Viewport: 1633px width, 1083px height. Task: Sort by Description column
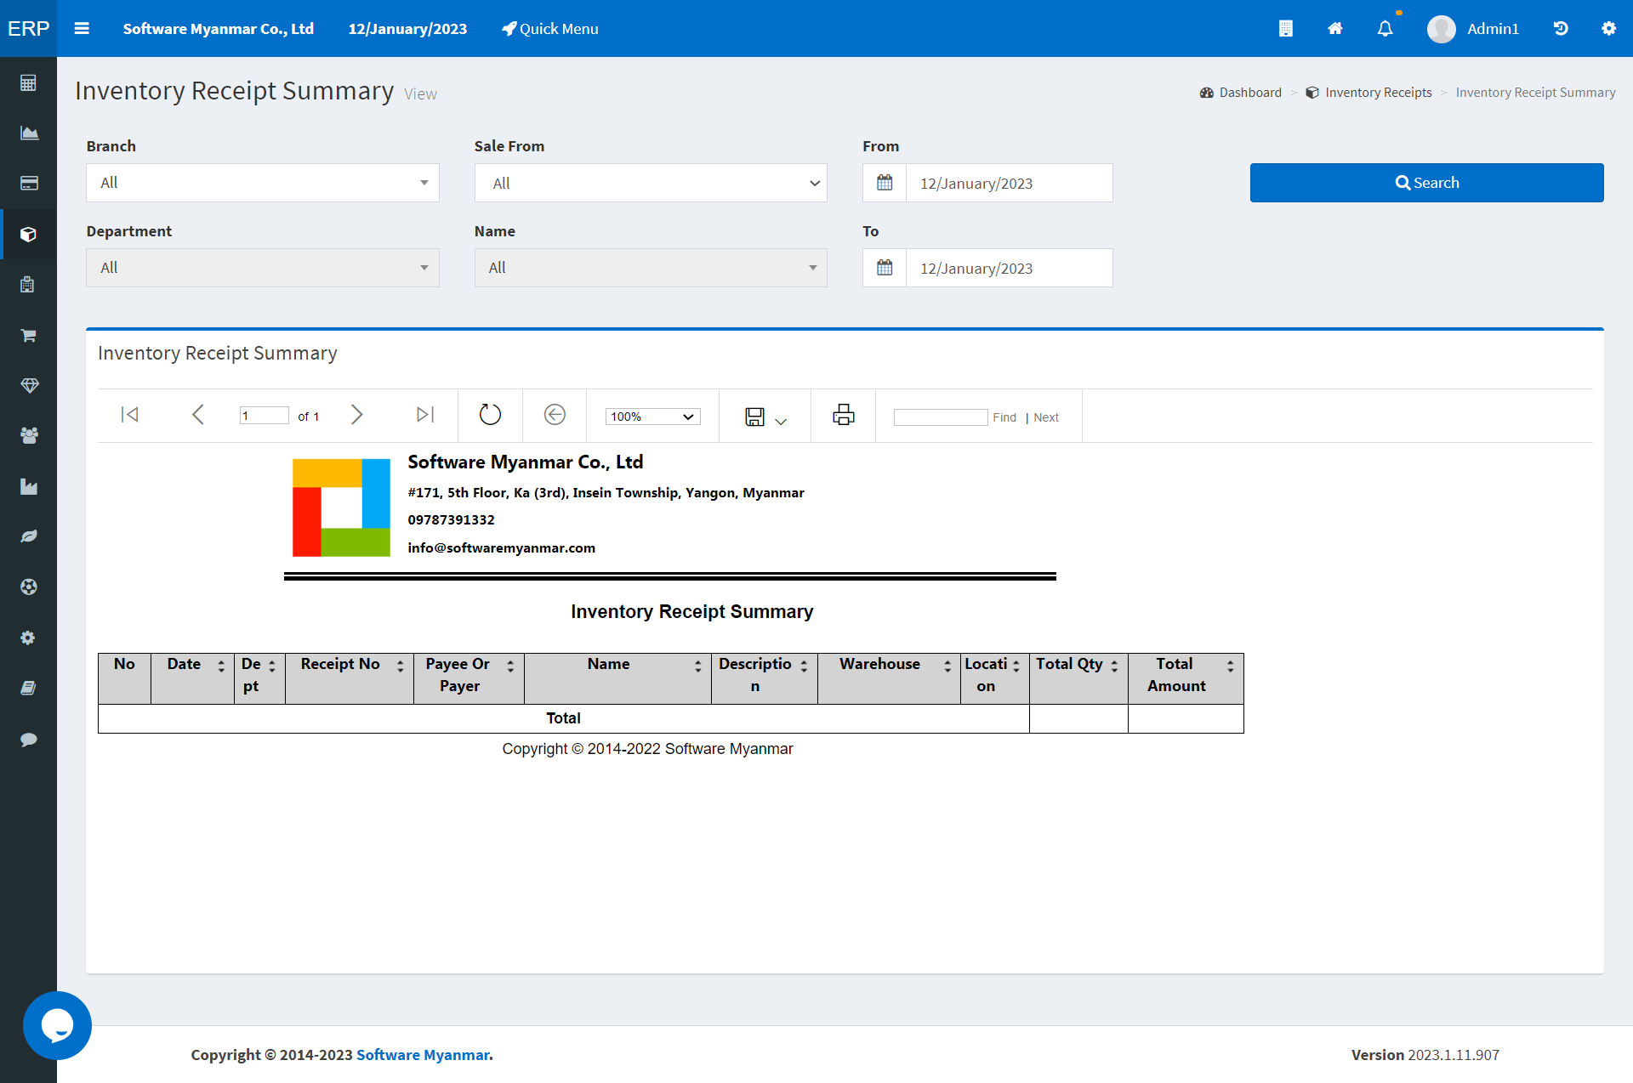coord(804,666)
